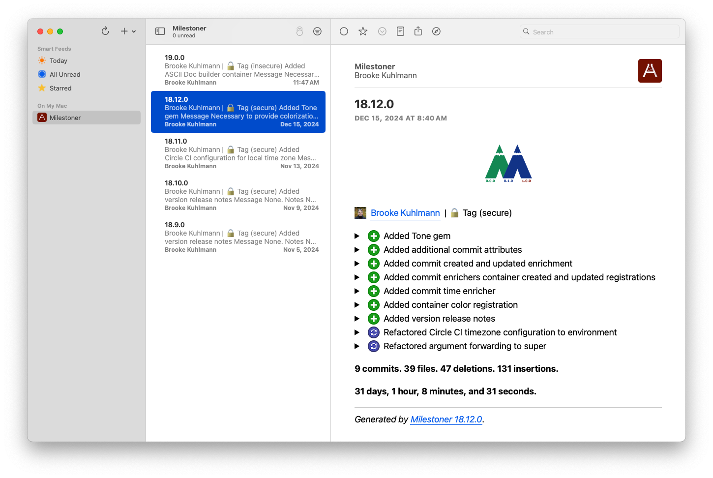Open the 19.0.0 article

coord(238,70)
